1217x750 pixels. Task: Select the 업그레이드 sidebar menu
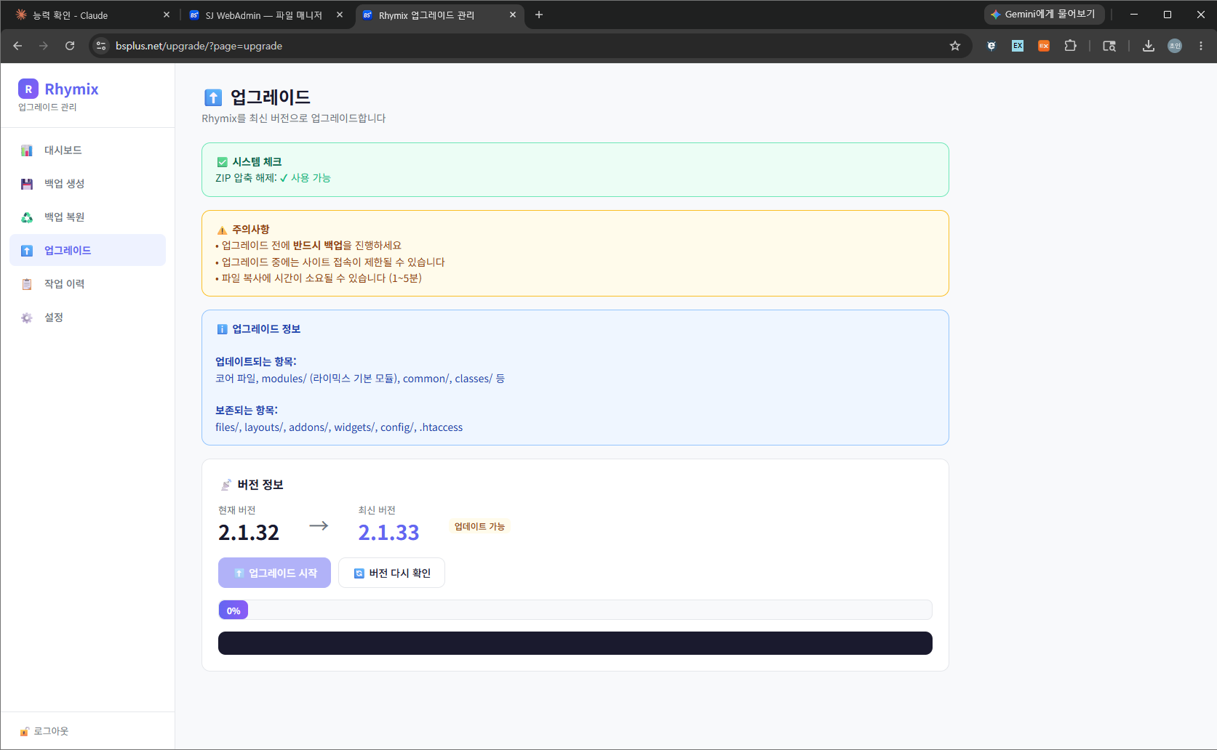87,250
